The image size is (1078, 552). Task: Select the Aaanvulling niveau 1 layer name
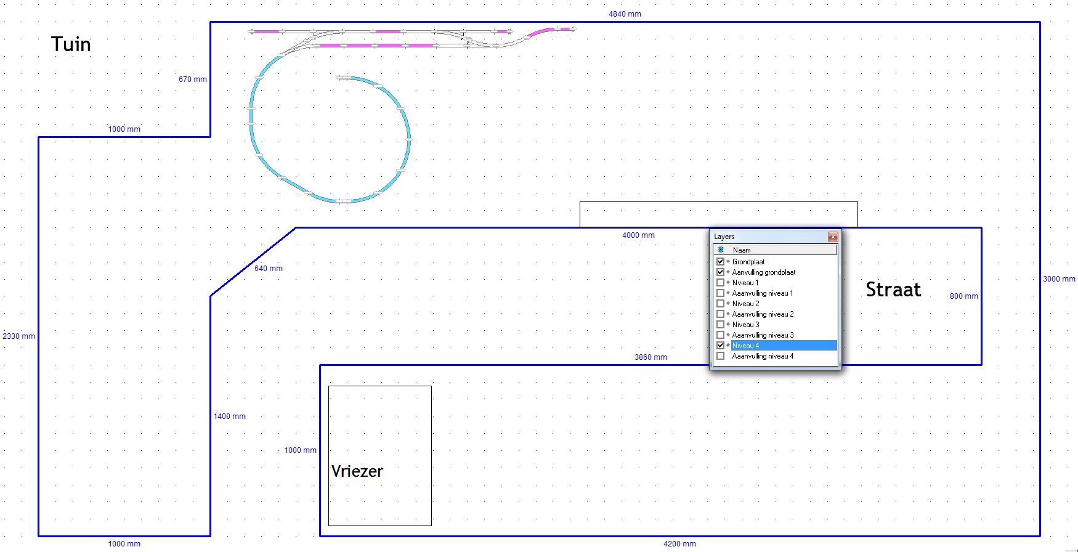pos(763,293)
